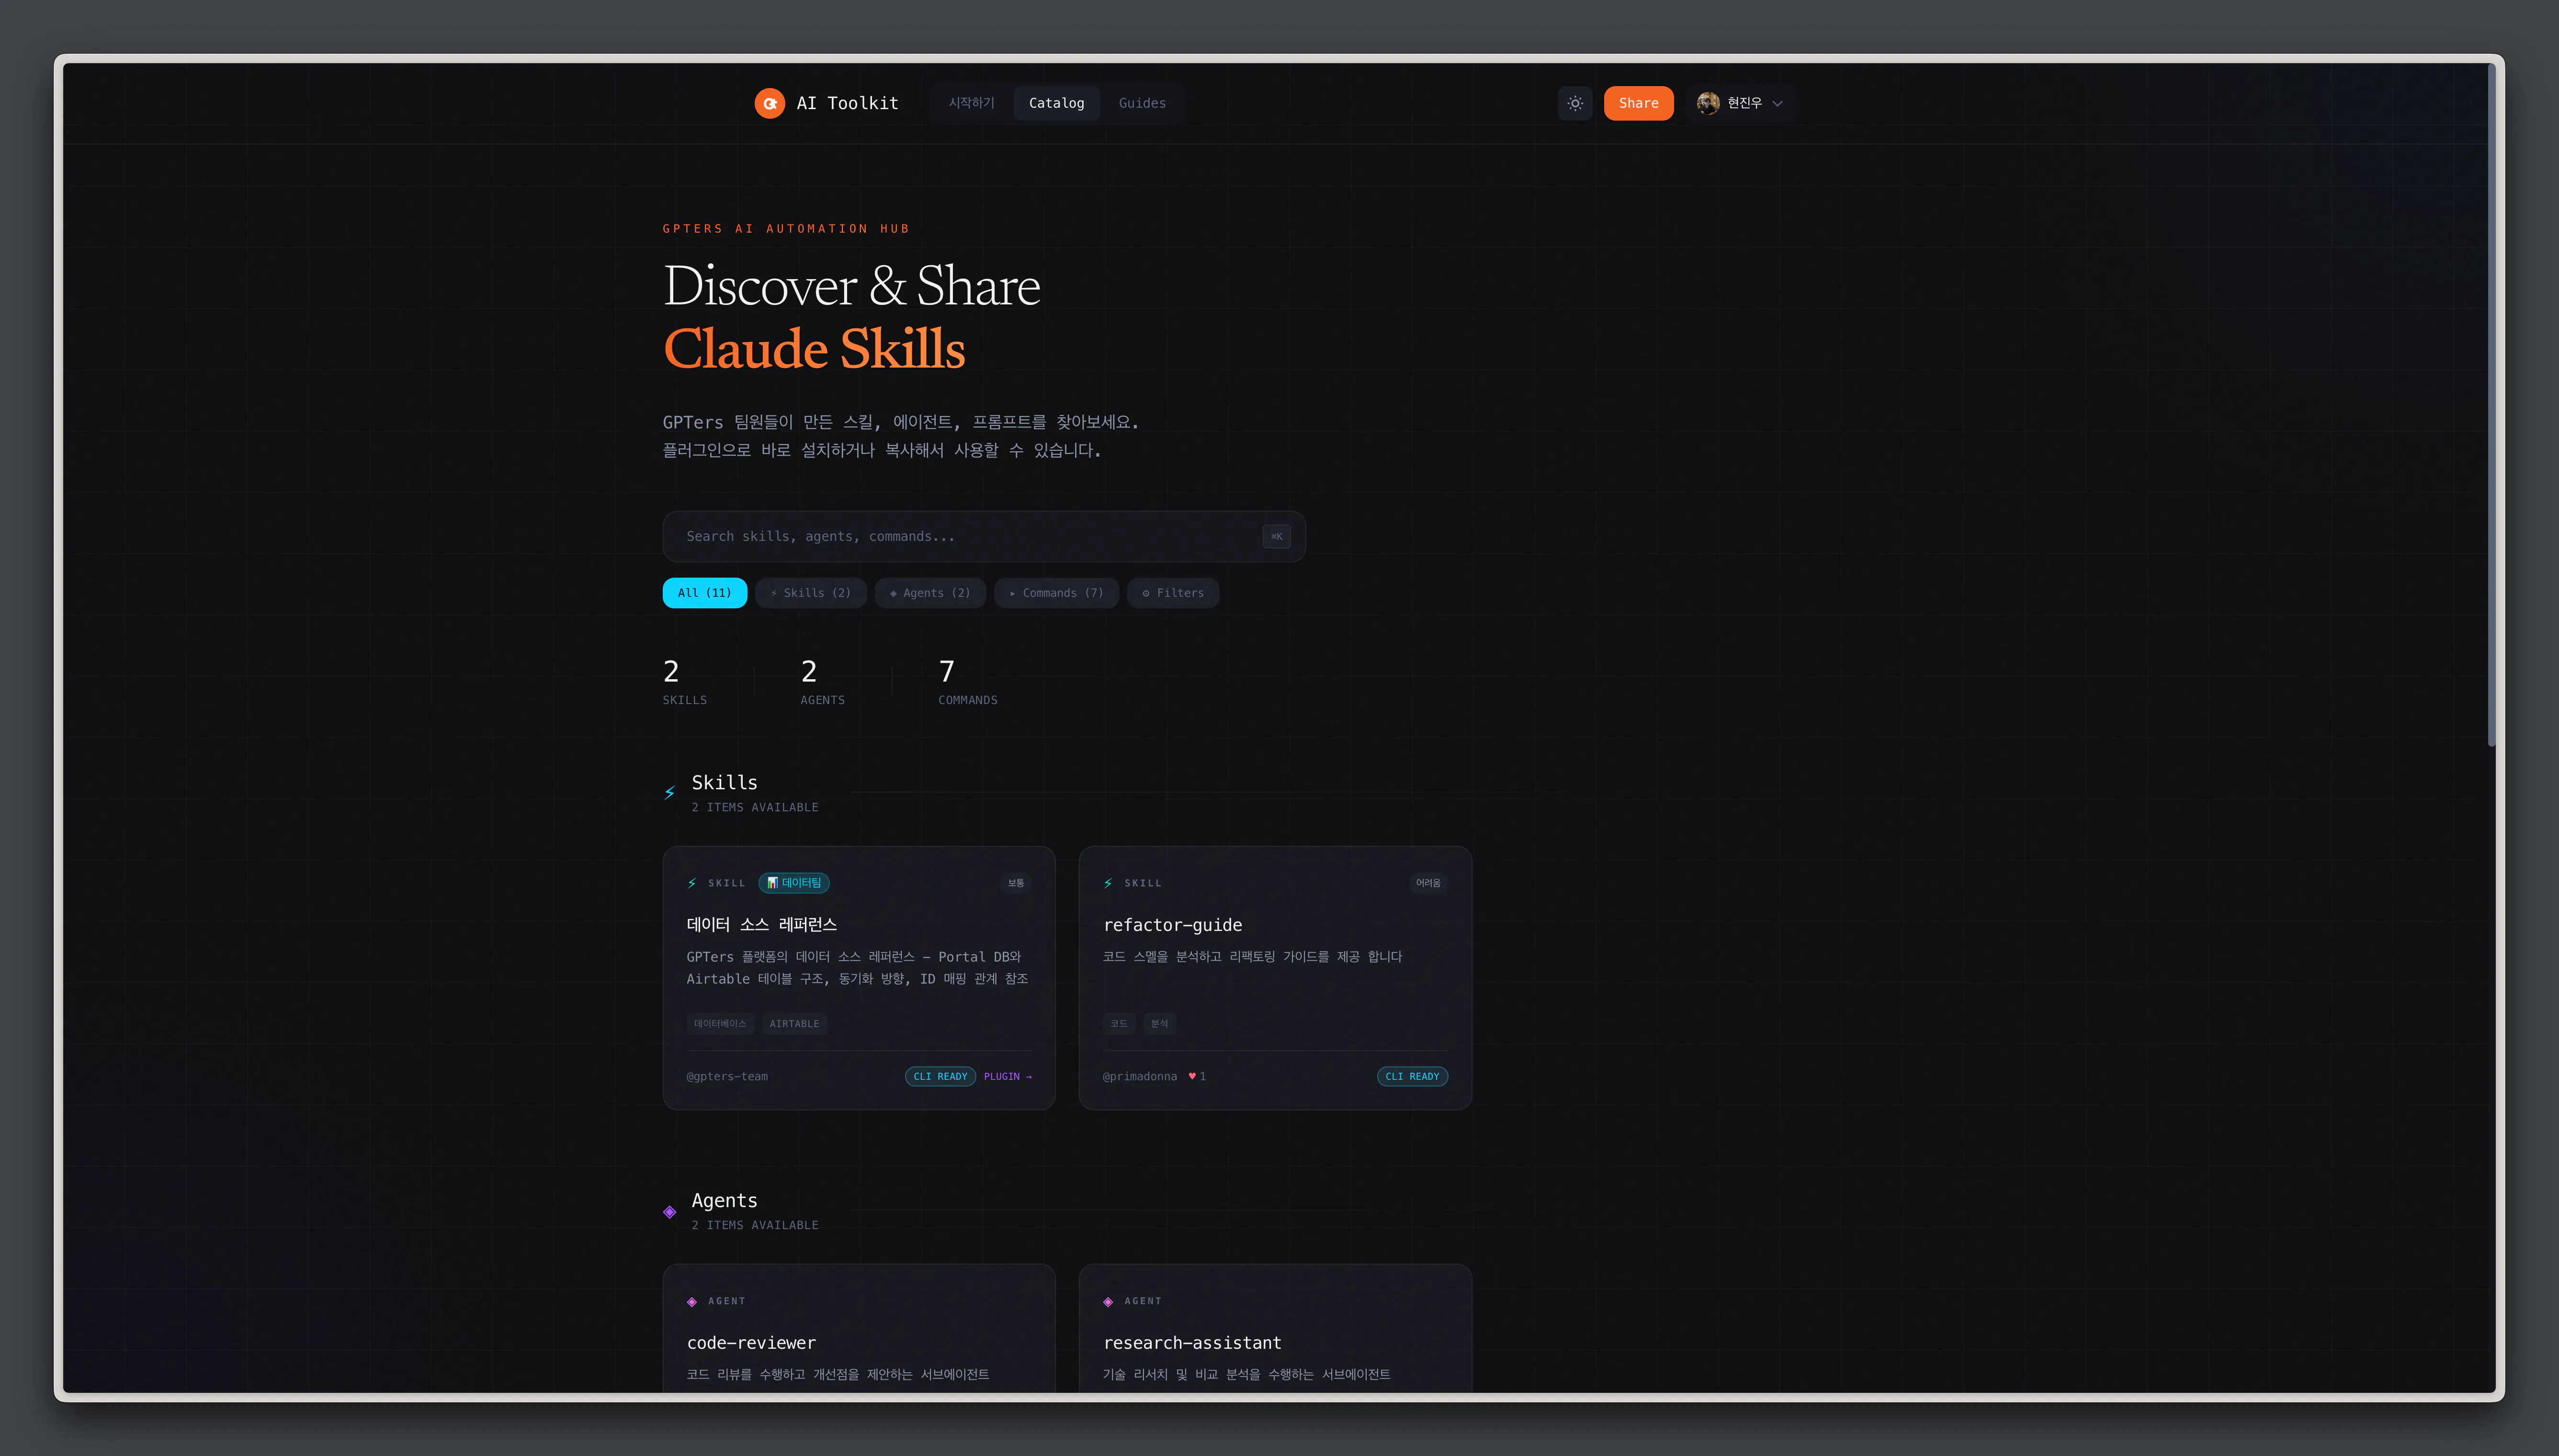
Task: Click the ⌘K shortcut badge in search
Action: click(x=1277, y=537)
